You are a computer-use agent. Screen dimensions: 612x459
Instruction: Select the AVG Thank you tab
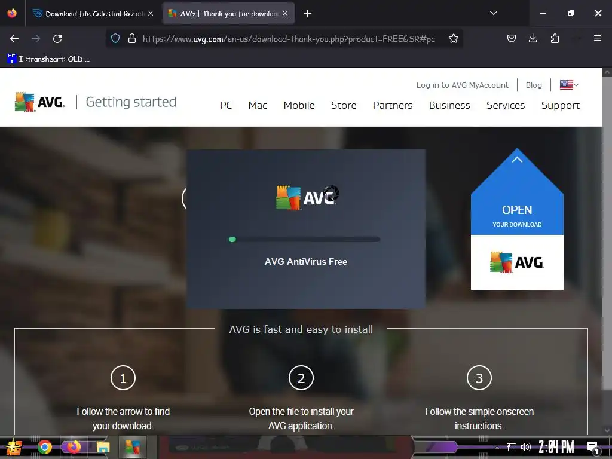(228, 14)
